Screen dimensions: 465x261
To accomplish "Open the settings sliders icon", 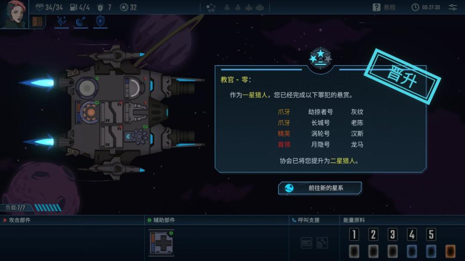I will click(453, 7).
